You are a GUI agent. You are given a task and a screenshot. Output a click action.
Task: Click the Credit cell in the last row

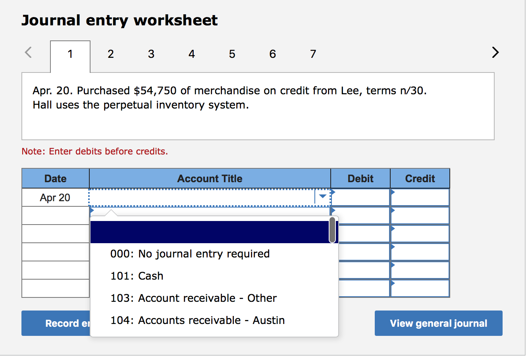click(420, 288)
